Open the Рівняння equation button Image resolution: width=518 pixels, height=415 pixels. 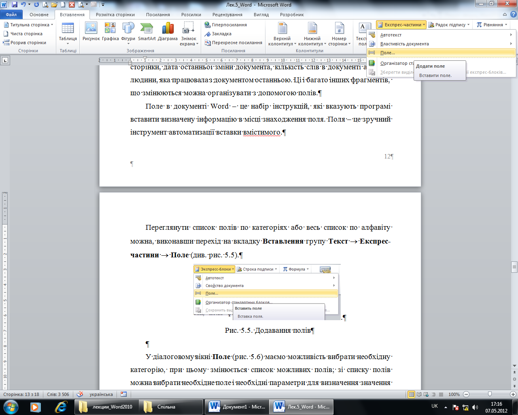pos(492,25)
